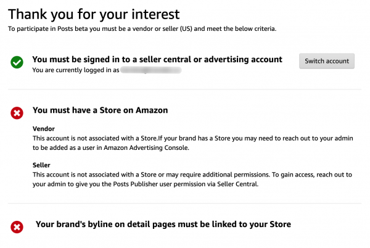The width and height of the screenshot is (370, 248).
Task: Click the blurred logged-in account email
Action: pyautogui.click(x=150, y=70)
